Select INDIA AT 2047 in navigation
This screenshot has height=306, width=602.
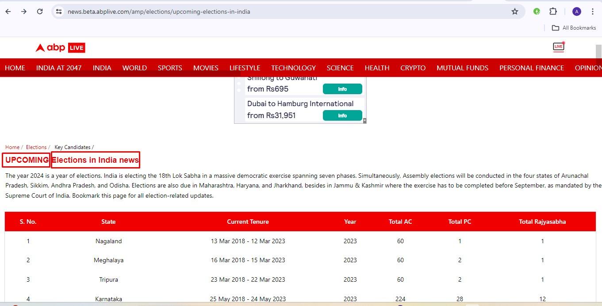coord(59,68)
